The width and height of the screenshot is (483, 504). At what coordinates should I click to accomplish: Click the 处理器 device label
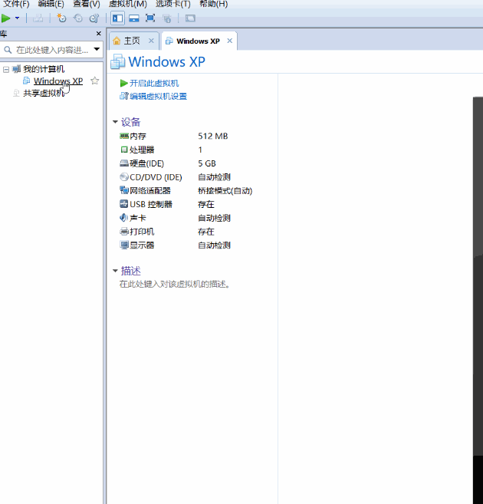[x=142, y=150]
